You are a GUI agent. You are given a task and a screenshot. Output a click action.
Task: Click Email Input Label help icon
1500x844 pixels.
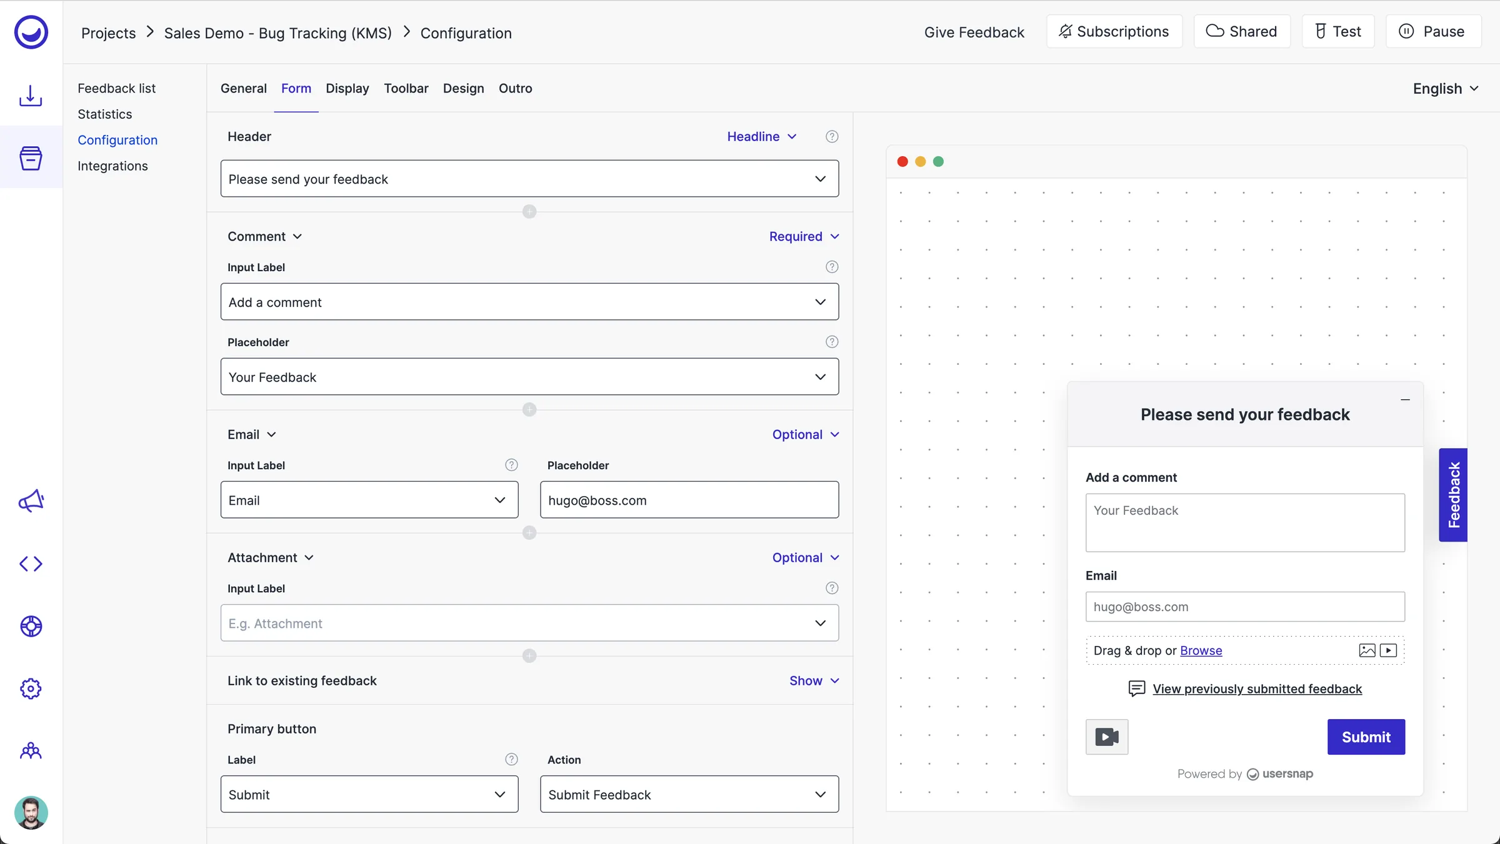pyautogui.click(x=511, y=465)
